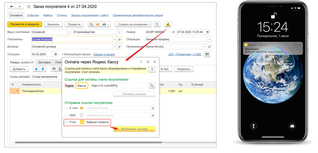Click the % Авт. button
318x153 pixels.
[x=165, y=69]
